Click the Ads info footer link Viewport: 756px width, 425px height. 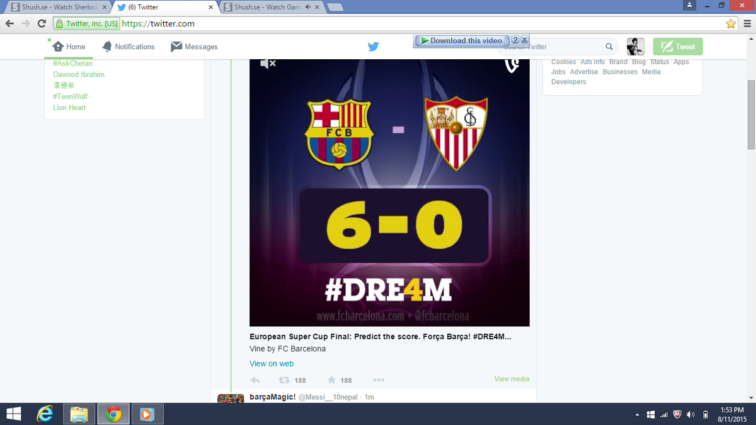click(592, 62)
